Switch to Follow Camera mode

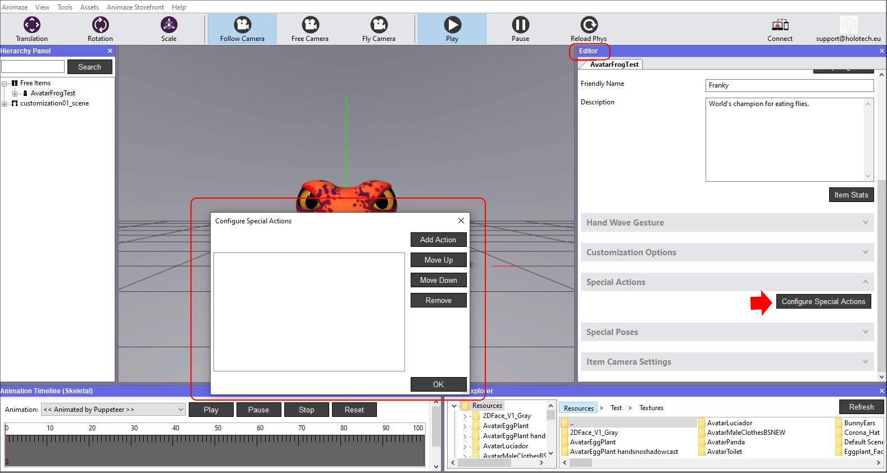[x=242, y=29]
